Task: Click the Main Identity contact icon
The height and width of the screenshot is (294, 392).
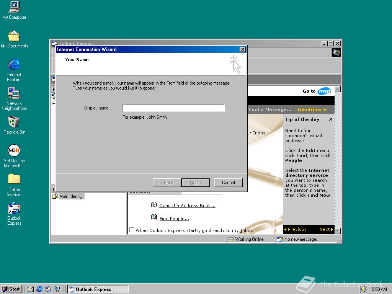Action: tap(55, 196)
